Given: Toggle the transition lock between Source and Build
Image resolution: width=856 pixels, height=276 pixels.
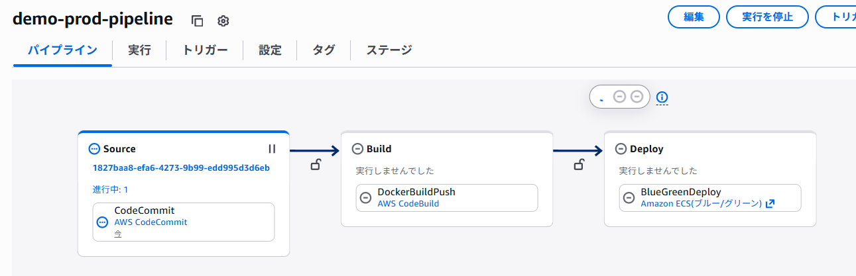Looking at the screenshot, I should (x=316, y=165).
